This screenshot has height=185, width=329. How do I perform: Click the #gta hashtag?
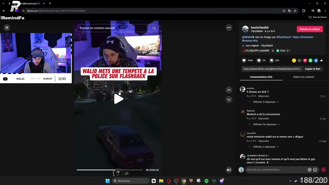pyautogui.click(x=296, y=37)
